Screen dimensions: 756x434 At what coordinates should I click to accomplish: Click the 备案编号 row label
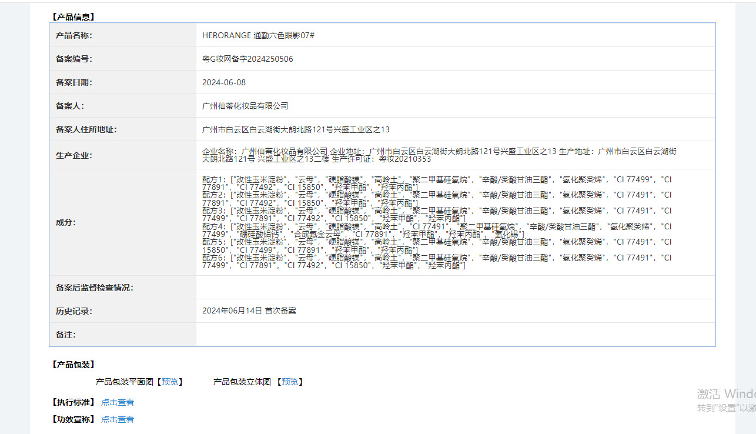tap(74, 59)
